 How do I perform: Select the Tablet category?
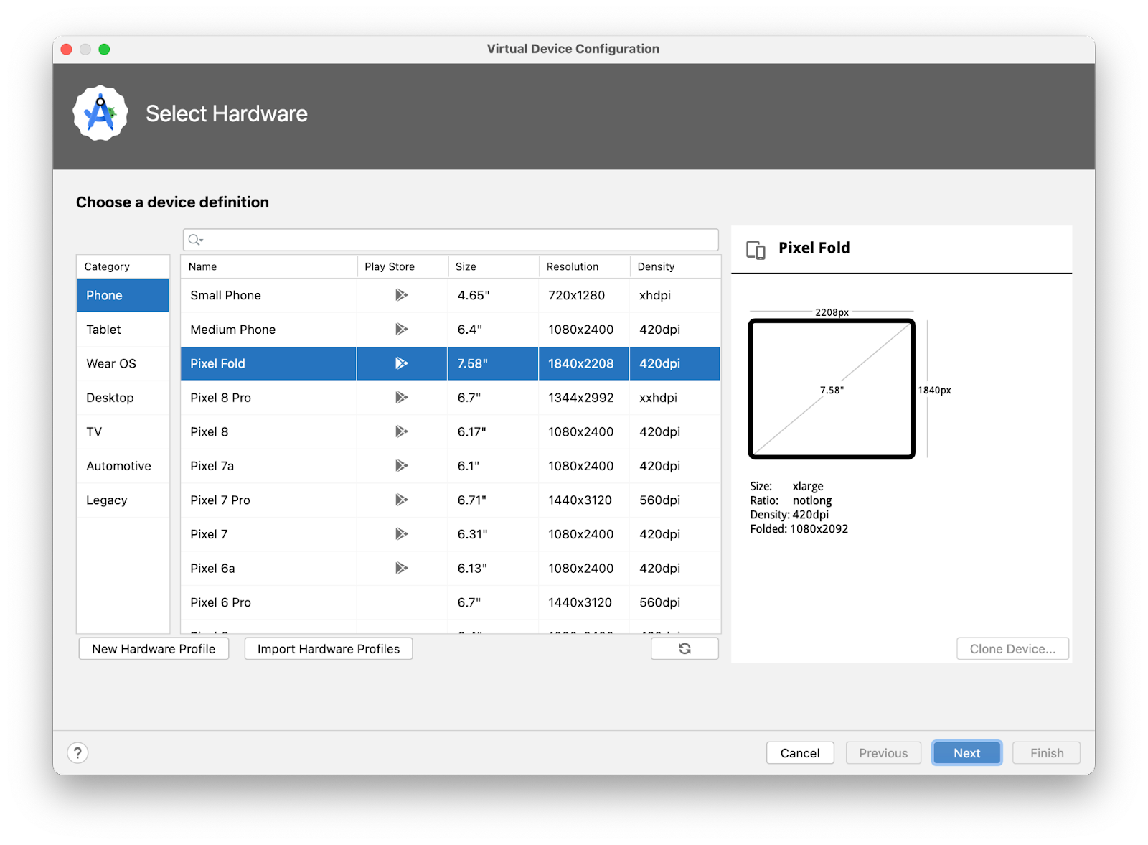click(104, 330)
